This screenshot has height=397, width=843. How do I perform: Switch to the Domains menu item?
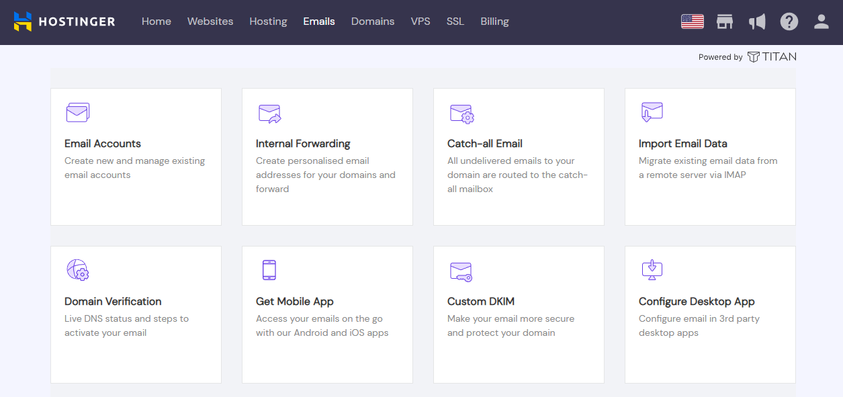(373, 21)
